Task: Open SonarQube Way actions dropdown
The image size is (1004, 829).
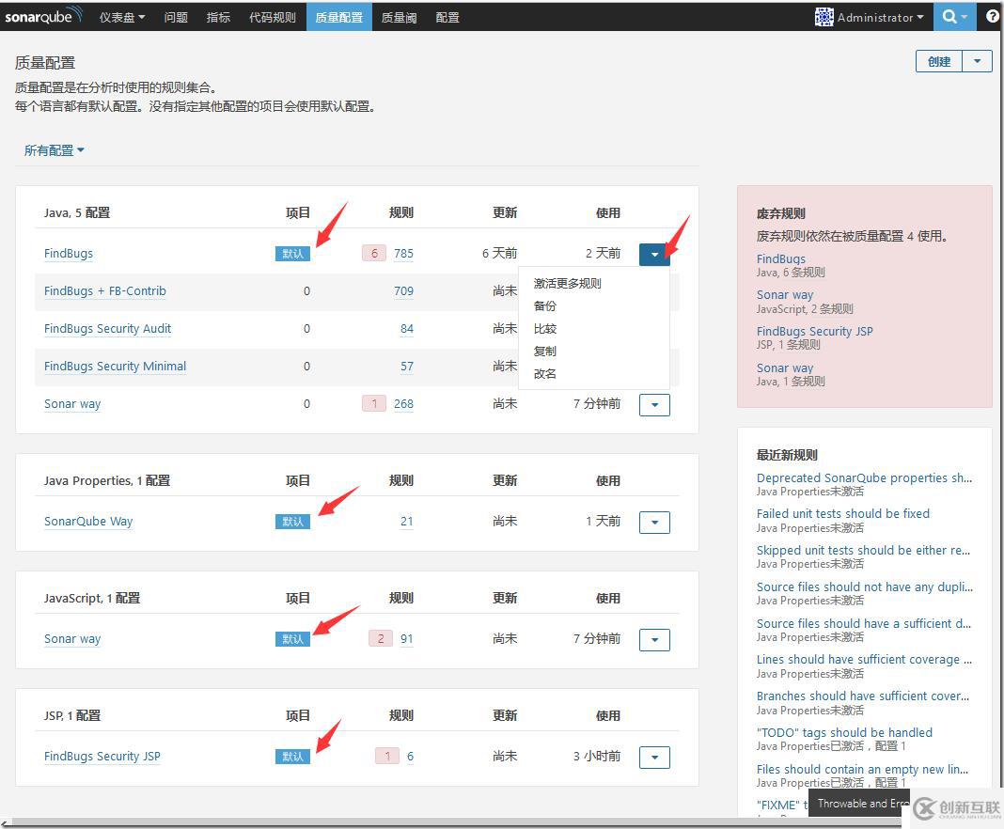Action: pyautogui.click(x=654, y=523)
